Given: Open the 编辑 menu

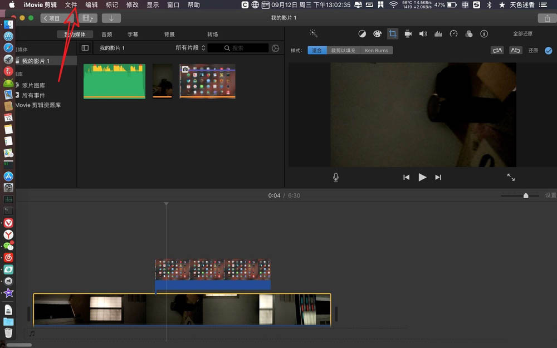Looking at the screenshot, I should (x=92, y=4).
